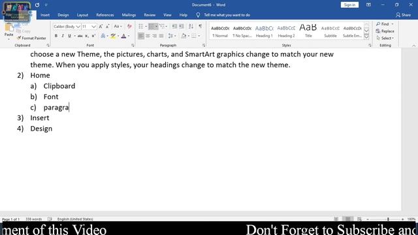Open the Font dialog launcher

pos(133,45)
